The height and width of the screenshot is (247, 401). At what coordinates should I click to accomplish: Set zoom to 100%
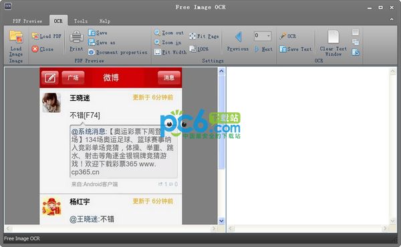(199, 49)
